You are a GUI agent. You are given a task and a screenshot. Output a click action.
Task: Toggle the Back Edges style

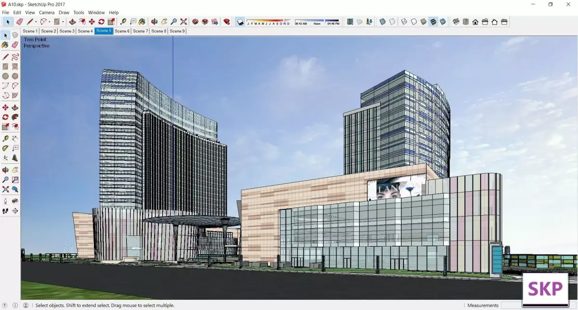tap(392, 22)
